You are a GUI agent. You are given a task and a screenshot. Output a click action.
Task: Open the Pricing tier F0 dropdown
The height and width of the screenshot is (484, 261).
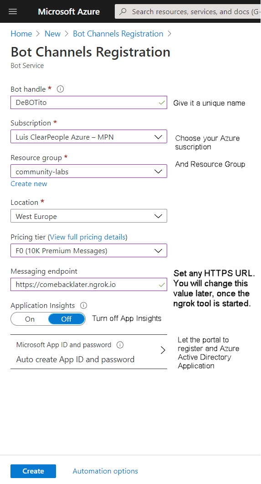[x=89, y=250]
